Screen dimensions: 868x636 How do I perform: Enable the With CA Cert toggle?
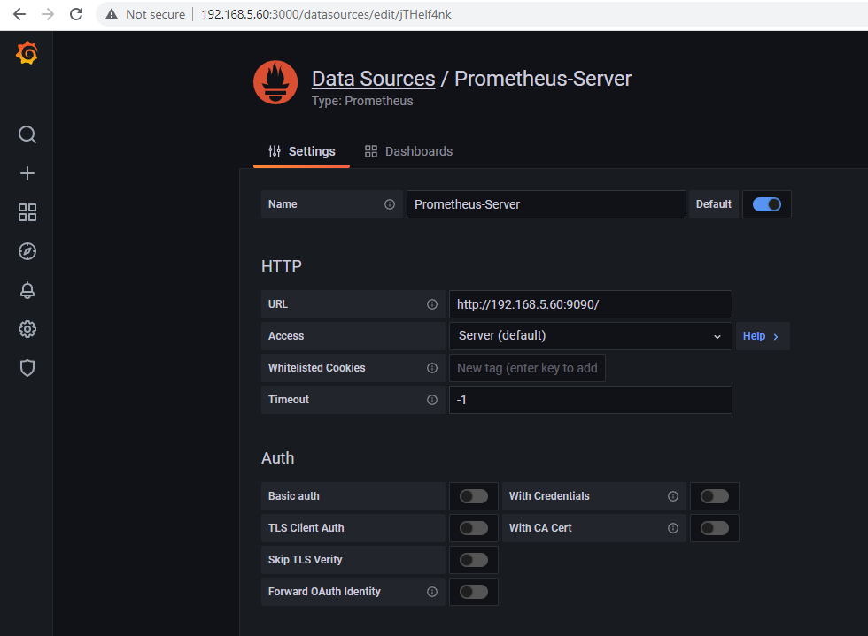[x=715, y=528]
